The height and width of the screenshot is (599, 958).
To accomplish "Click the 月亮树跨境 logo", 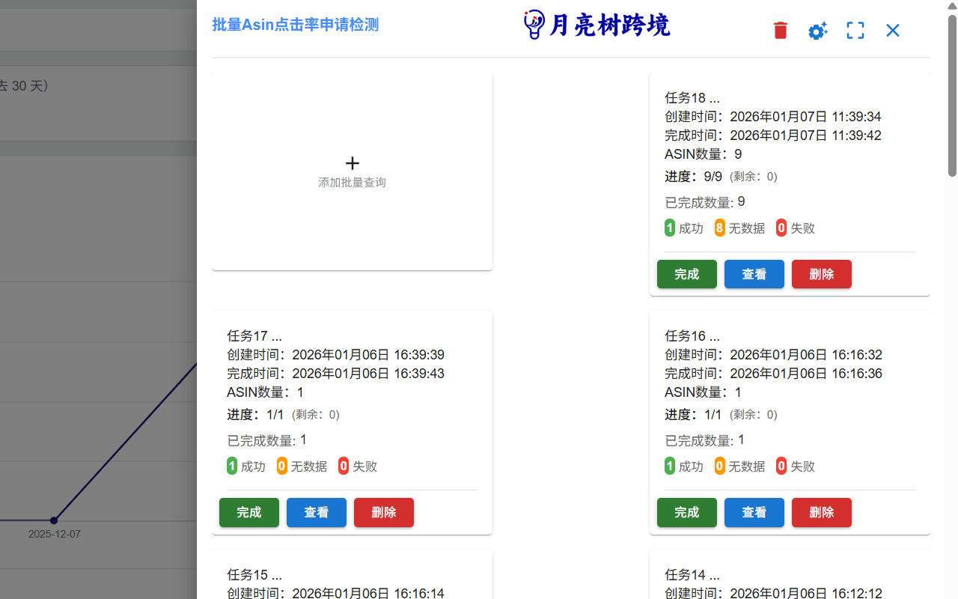I will [x=597, y=24].
